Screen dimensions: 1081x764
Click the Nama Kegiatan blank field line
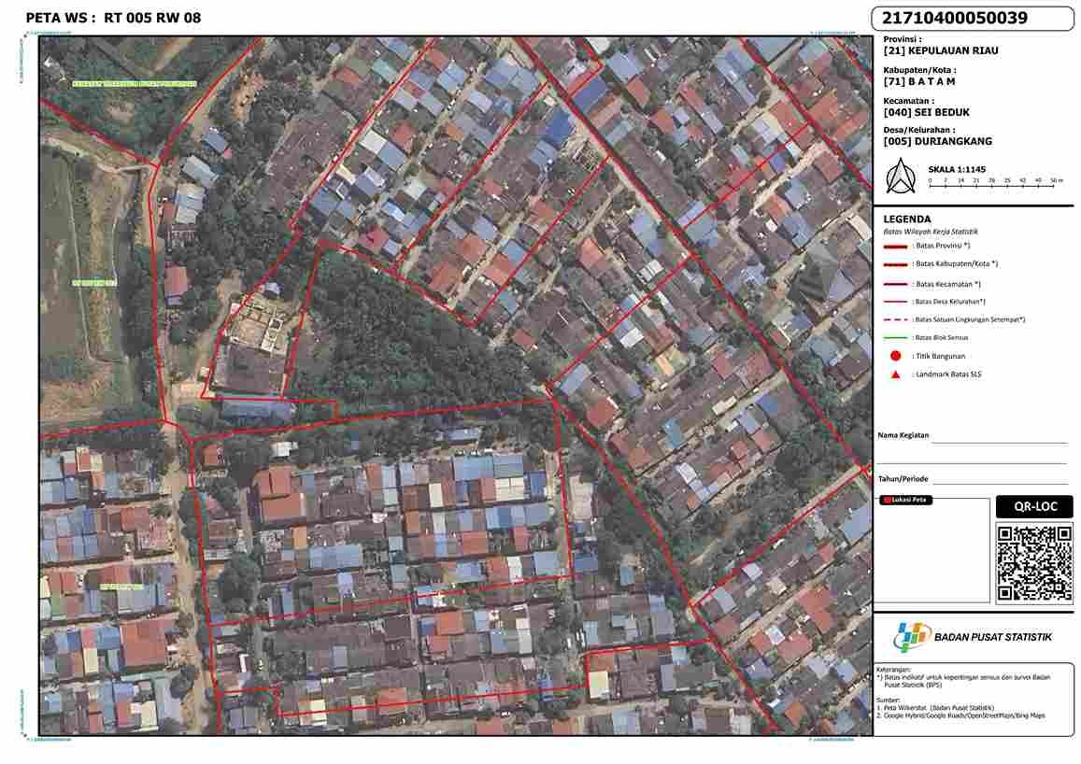[x=999, y=441]
